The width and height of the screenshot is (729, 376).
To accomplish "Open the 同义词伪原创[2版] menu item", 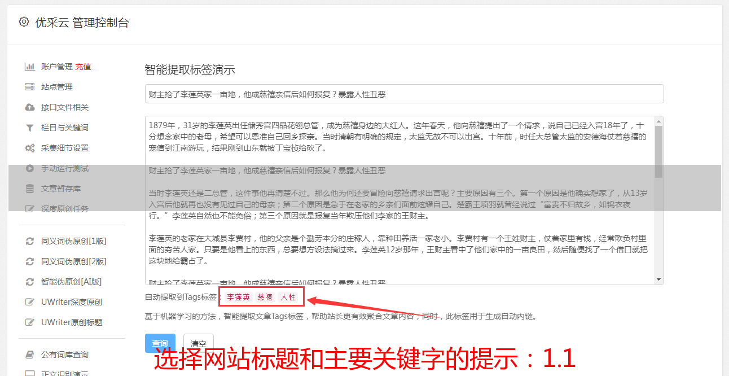I will click(x=73, y=261).
